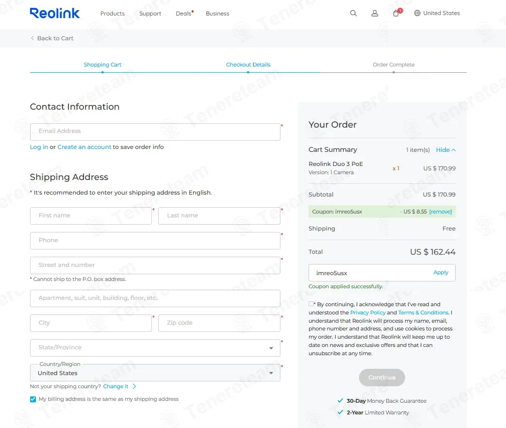
Task: Click the Version: 1 Camera text
Action: tap(331, 172)
